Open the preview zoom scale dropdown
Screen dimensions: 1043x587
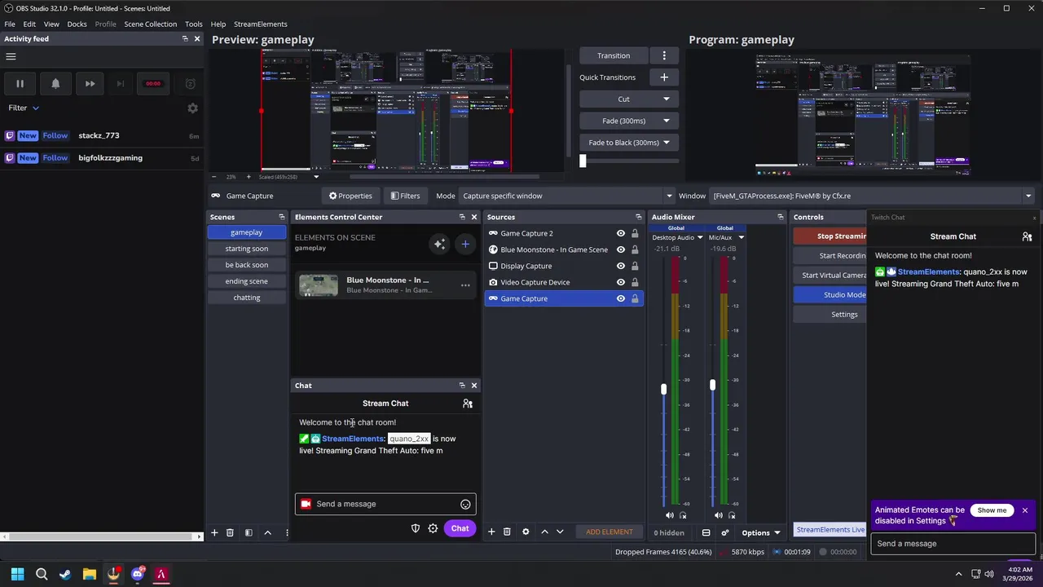316,177
